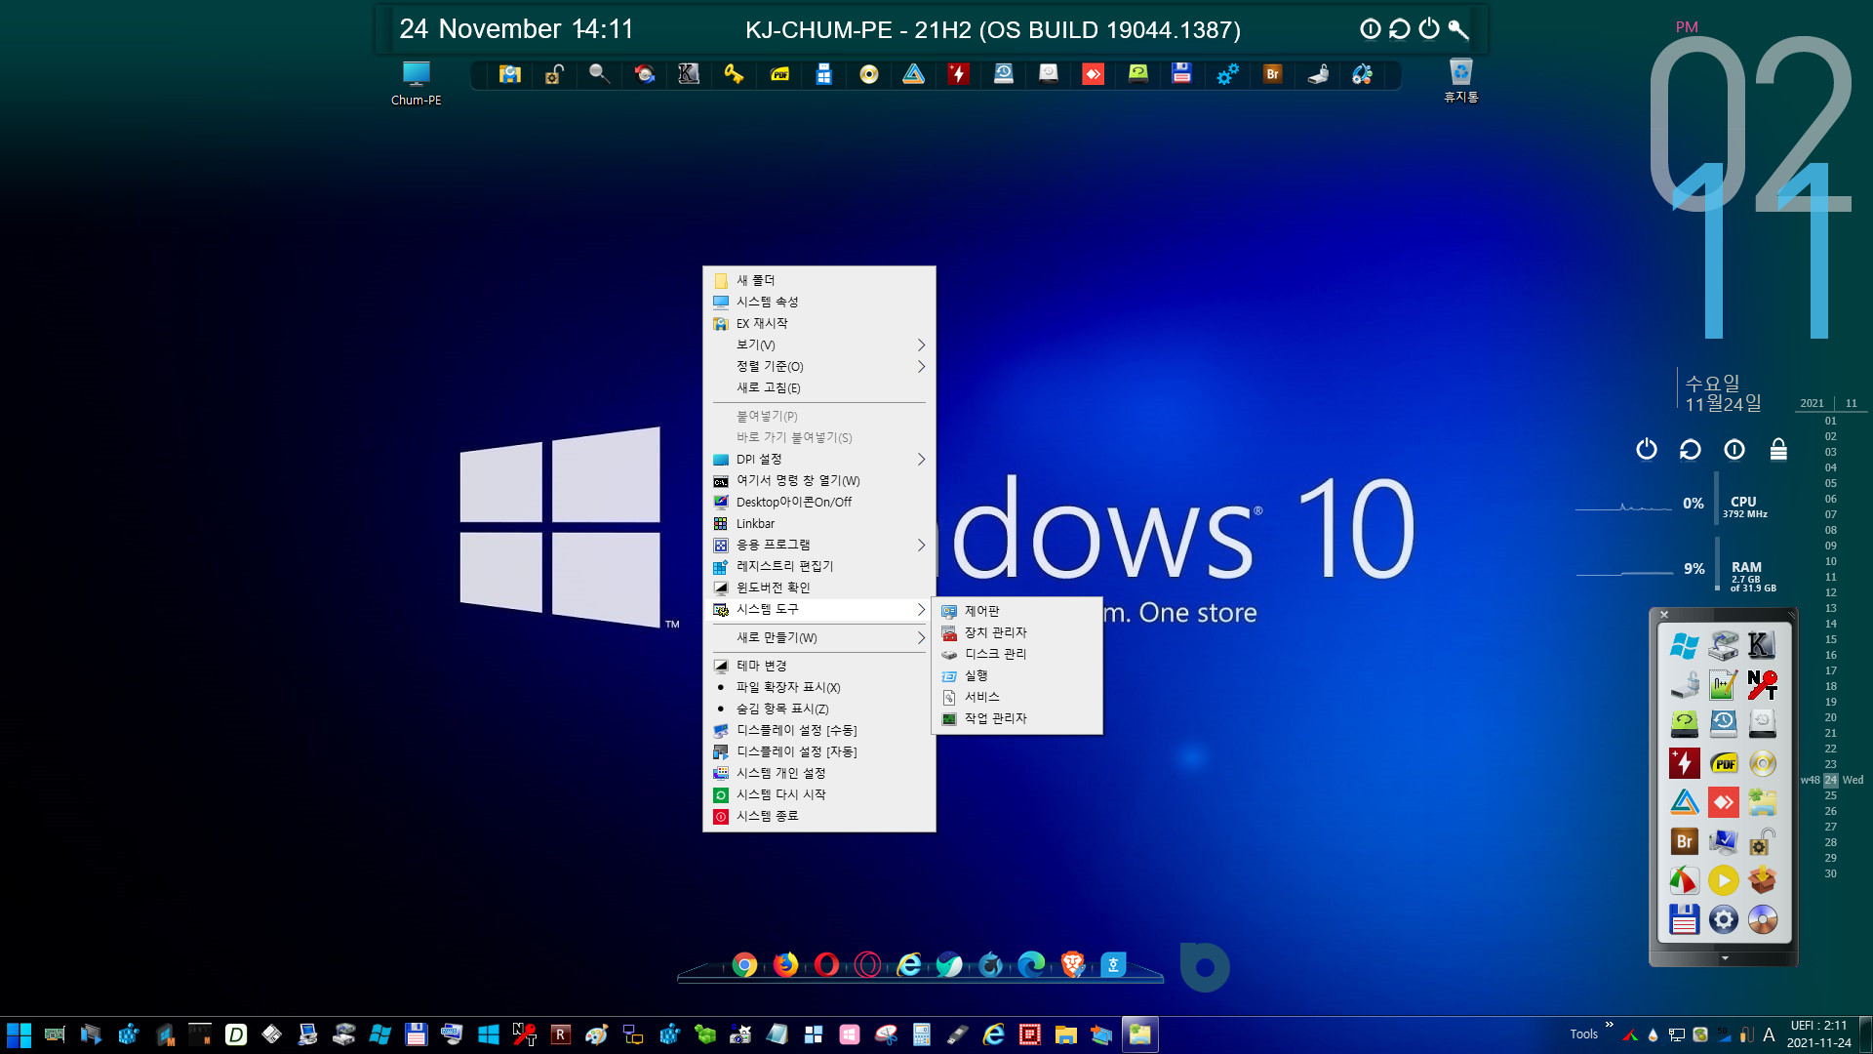
Task: Click the lock icon in right widget
Action: point(1778,449)
